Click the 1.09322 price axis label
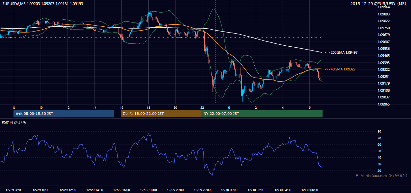The height and width of the screenshot is (193, 411). [x=384, y=69]
